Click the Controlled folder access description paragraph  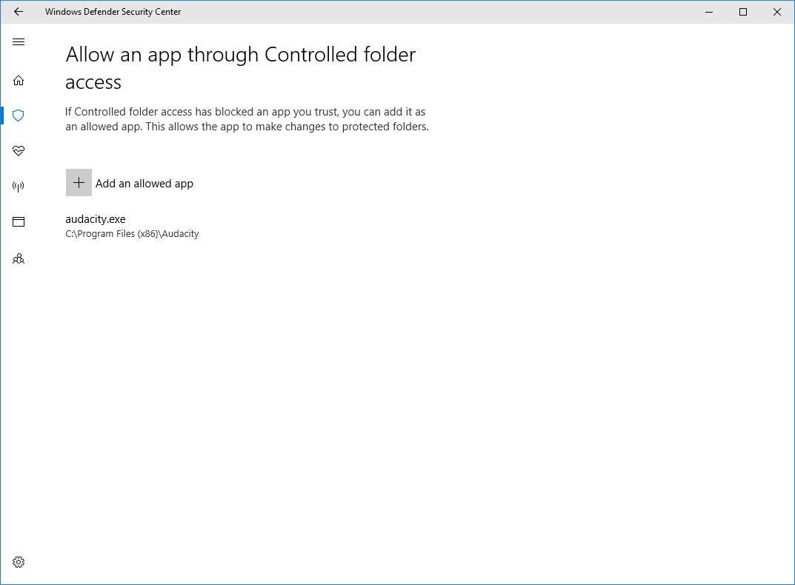click(x=247, y=119)
